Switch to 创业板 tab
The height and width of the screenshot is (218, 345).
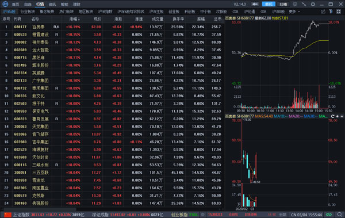coord(174,12)
